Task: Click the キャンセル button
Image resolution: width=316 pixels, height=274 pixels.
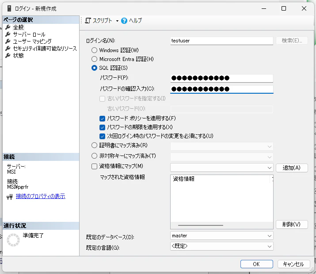Action: 293,264
